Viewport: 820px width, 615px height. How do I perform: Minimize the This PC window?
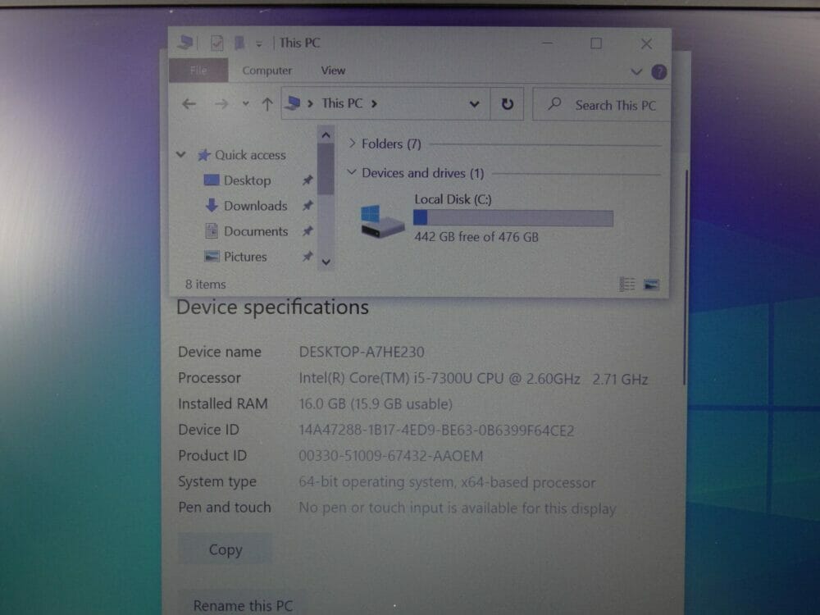tap(548, 43)
